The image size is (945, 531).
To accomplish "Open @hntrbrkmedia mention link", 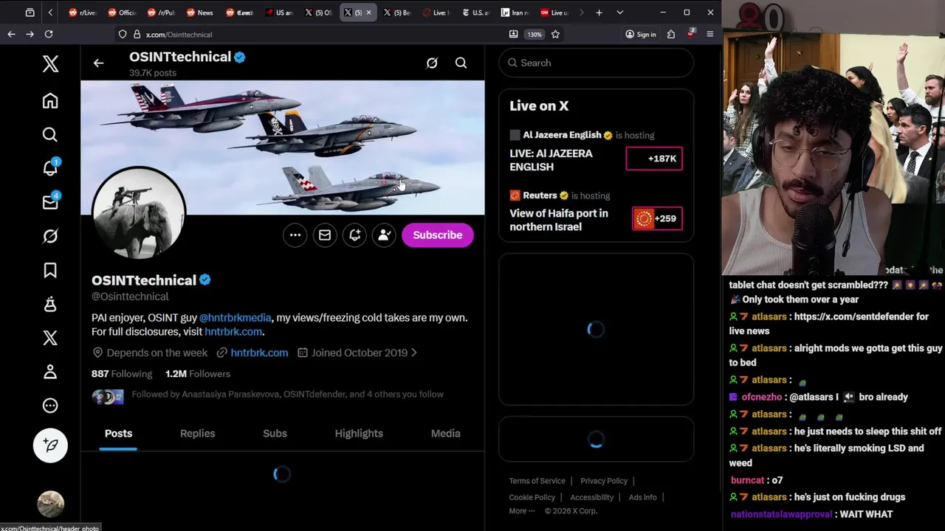I will (x=236, y=318).
